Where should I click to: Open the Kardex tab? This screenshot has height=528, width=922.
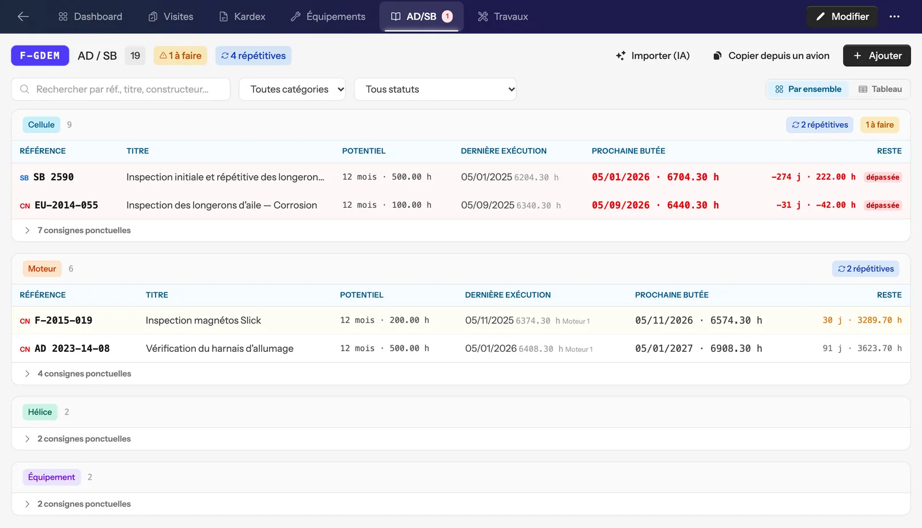242,17
